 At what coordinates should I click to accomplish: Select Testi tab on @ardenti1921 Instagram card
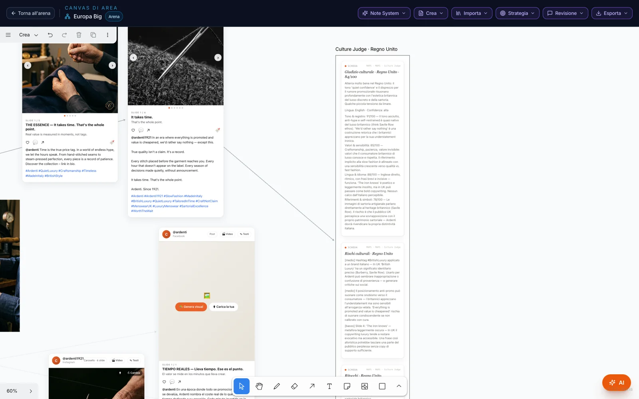click(134, 360)
